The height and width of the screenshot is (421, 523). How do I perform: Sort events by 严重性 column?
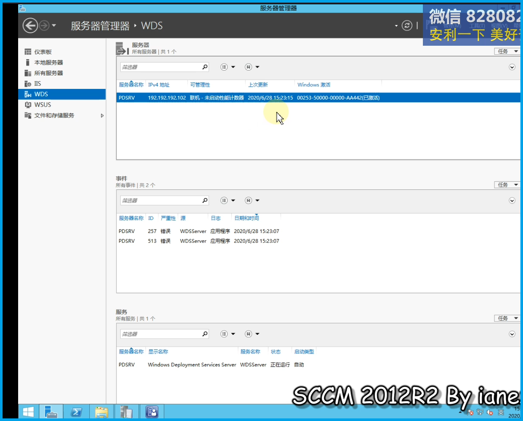tap(168, 218)
